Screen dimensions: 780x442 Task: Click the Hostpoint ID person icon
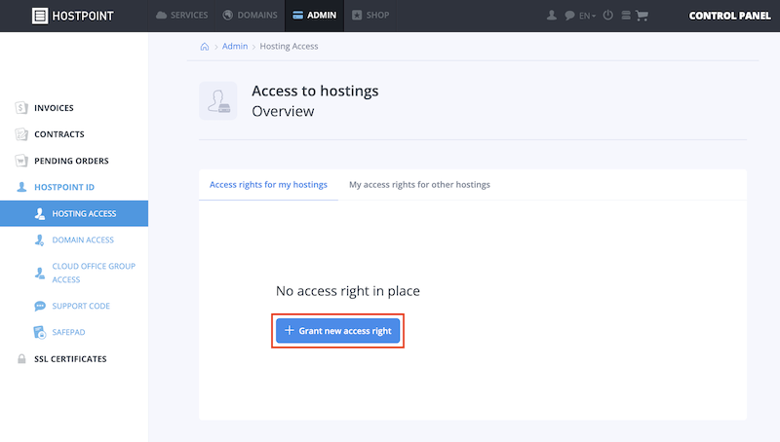21,187
